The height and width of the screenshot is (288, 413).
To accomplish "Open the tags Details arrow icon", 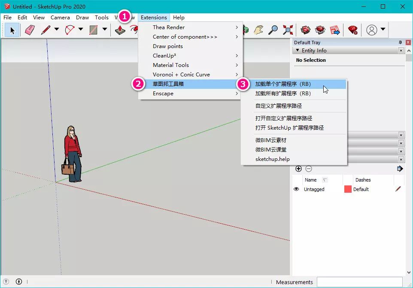I will pos(400,169).
